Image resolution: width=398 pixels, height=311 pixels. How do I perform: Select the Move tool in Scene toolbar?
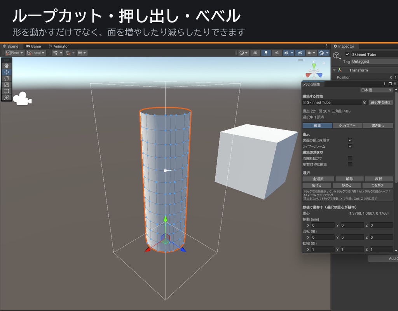[x=7, y=72]
